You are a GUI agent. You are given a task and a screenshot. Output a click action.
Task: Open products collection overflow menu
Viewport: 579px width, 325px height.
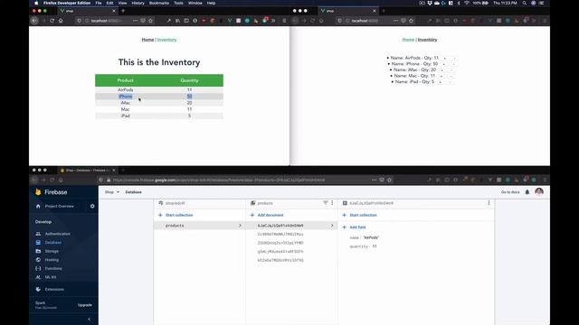(x=332, y=202)
